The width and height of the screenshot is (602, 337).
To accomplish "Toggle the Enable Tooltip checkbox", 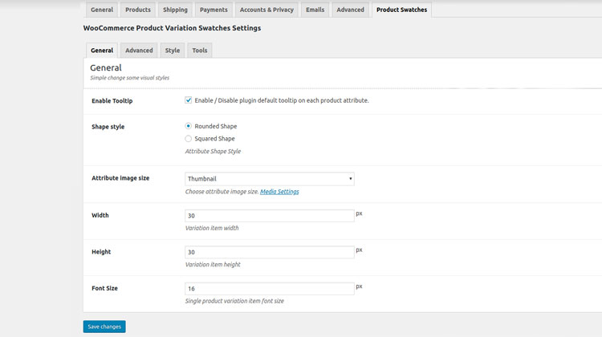I will point(189,100).
